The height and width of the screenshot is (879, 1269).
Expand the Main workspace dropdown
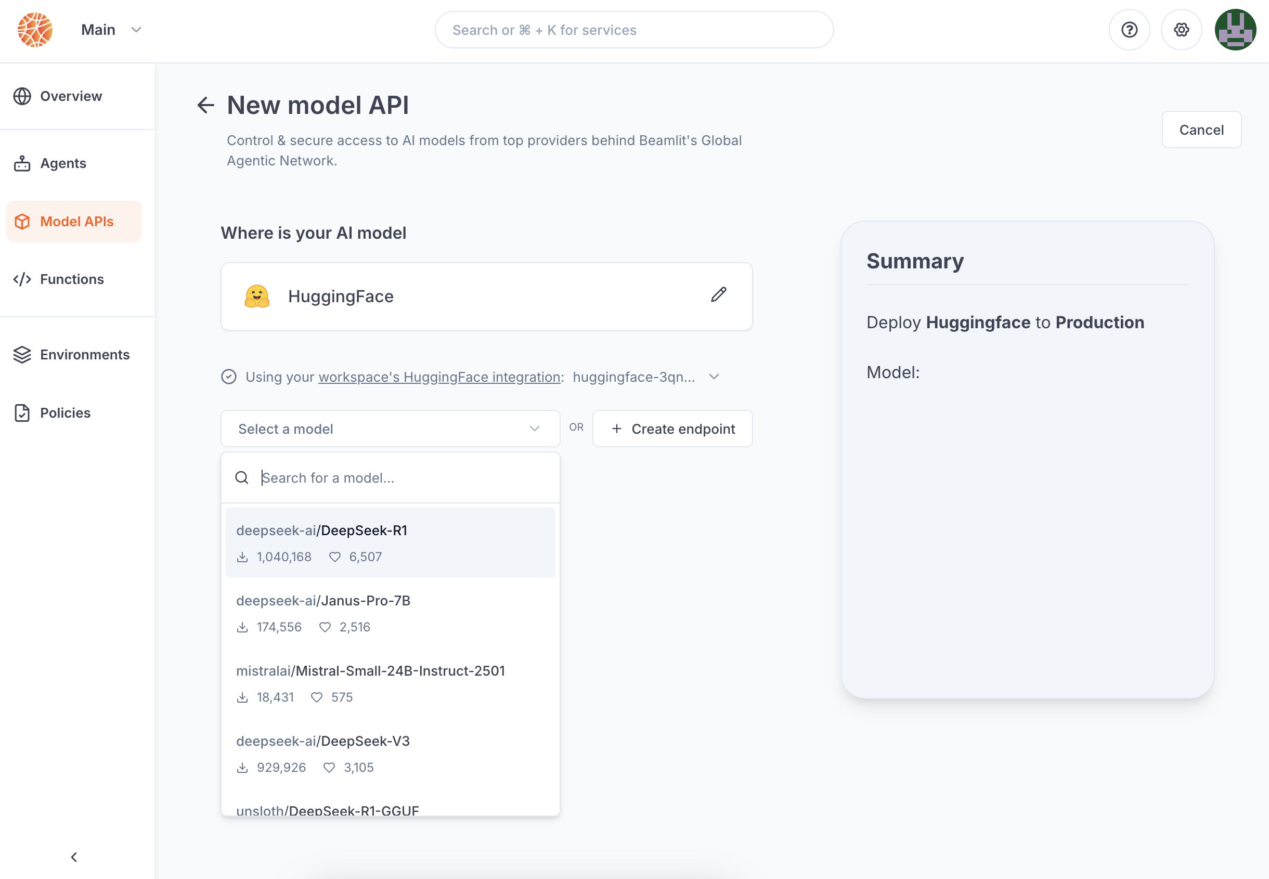pyautogui.click(x=137, y=30)
